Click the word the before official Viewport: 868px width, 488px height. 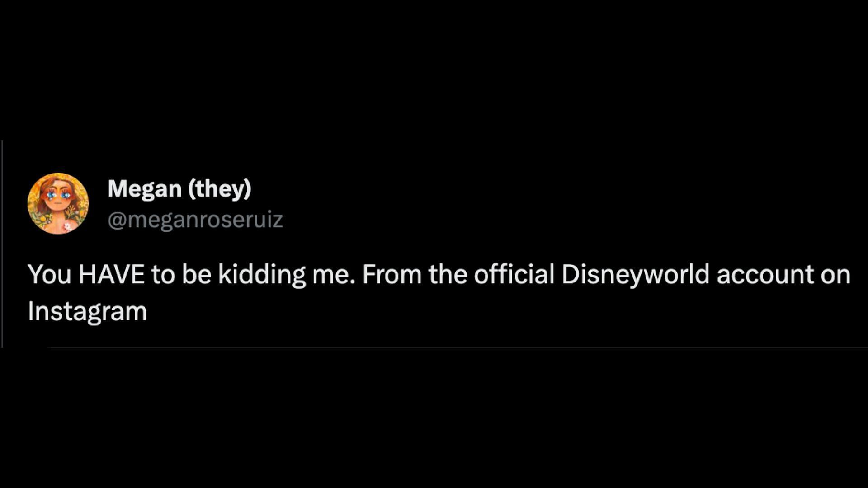(x=448, y=274)
